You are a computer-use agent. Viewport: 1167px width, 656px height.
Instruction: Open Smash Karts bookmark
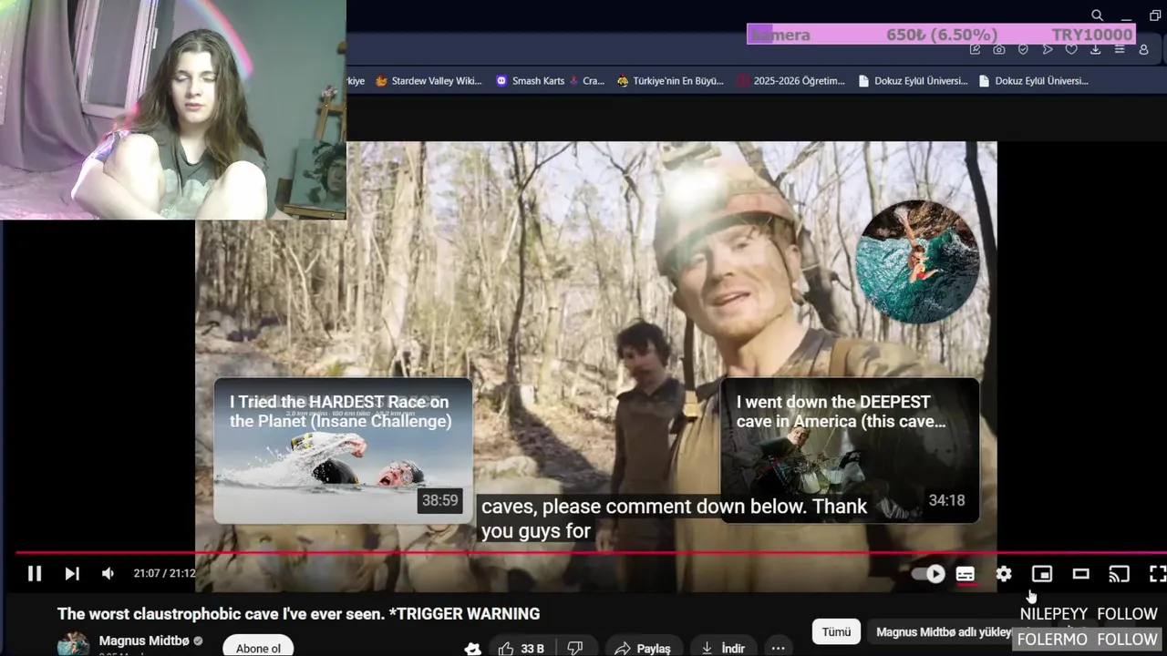click(x=530, y=81)
